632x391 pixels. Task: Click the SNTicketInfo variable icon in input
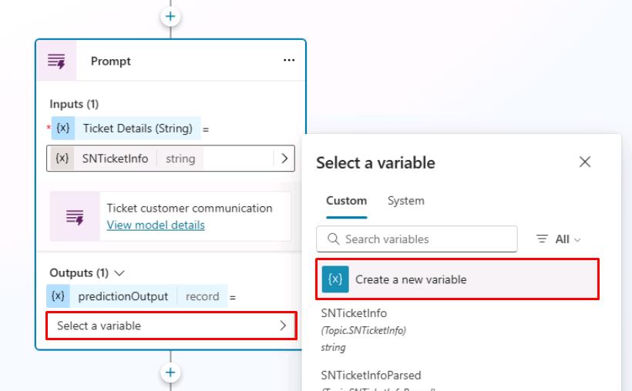click(x=63, y=159)
